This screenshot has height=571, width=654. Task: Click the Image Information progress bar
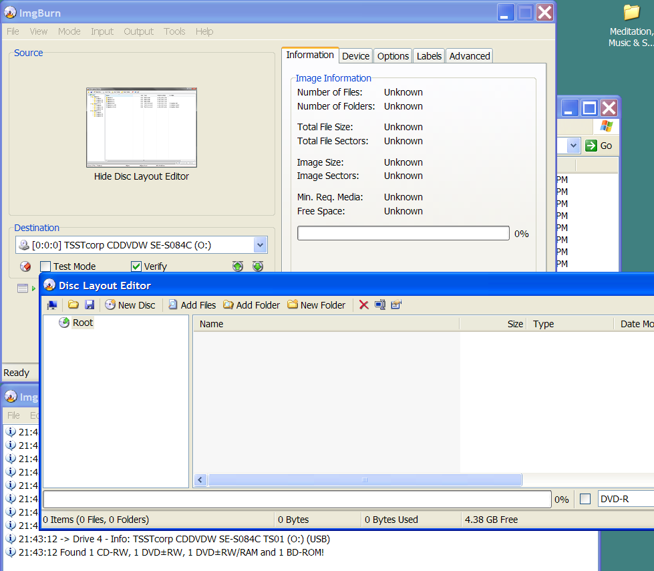pyautogui.click(x=403, y=233)
